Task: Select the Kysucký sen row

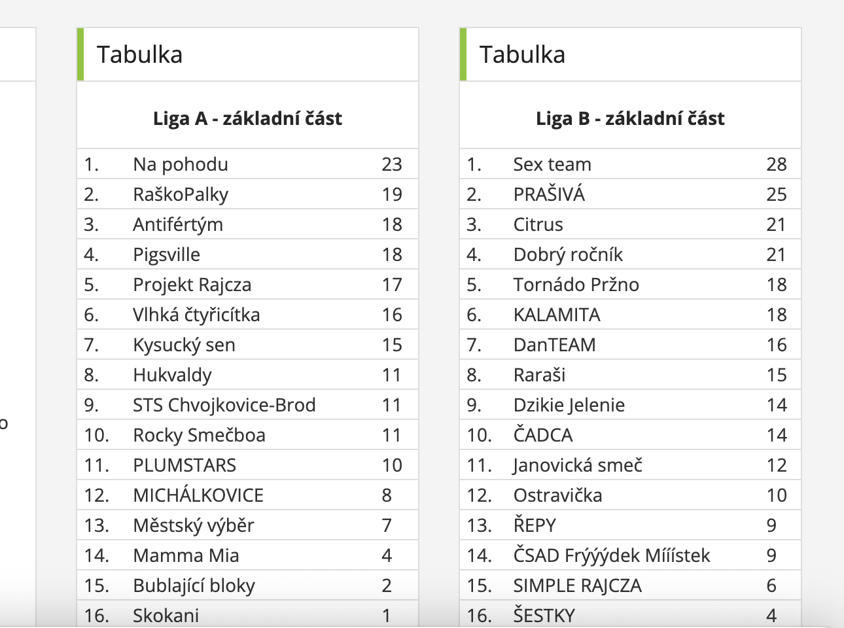Action: [184, 345]
